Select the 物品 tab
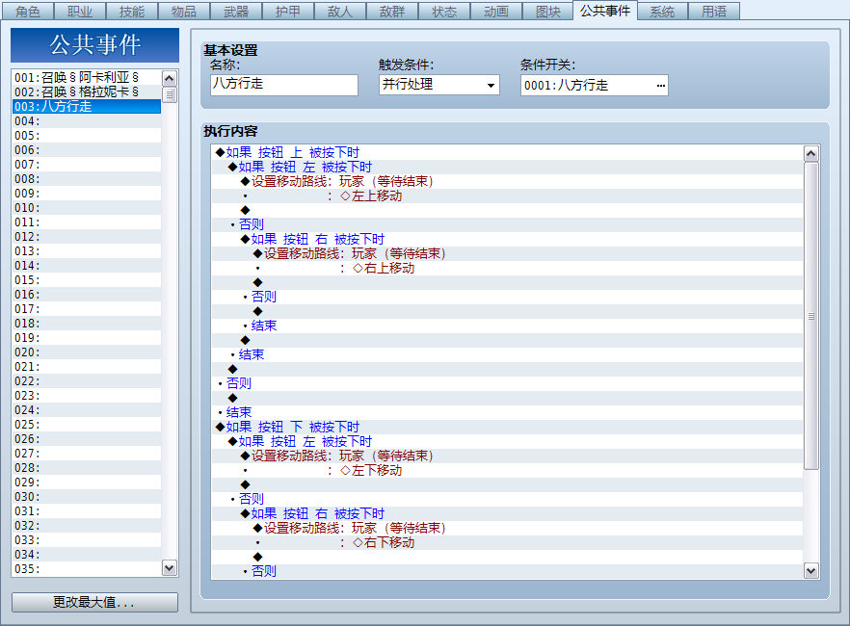The width and height of the screenshot is (850, 626). [184, 11]
